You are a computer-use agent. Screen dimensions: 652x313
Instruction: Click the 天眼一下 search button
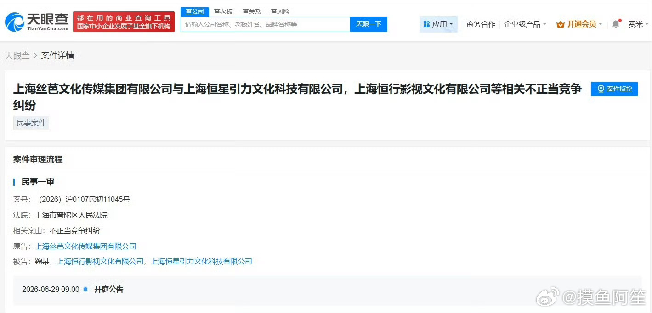point(369,24)
